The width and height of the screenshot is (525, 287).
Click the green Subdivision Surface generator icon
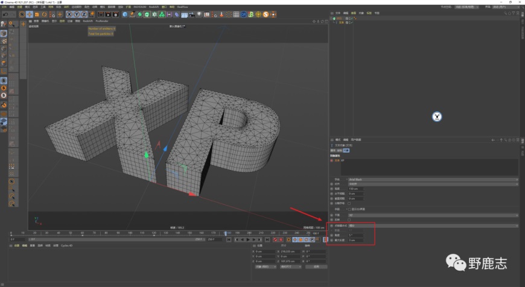(139, 14)
